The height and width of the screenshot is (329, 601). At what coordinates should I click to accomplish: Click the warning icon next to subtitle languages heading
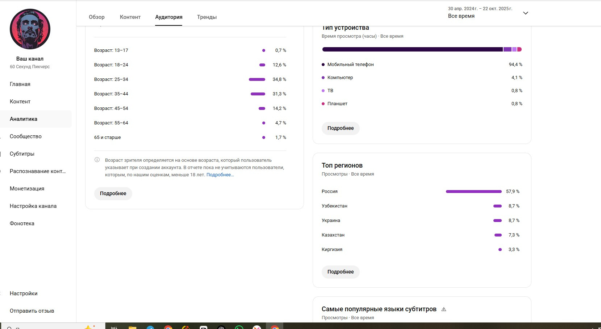point(444,309)
